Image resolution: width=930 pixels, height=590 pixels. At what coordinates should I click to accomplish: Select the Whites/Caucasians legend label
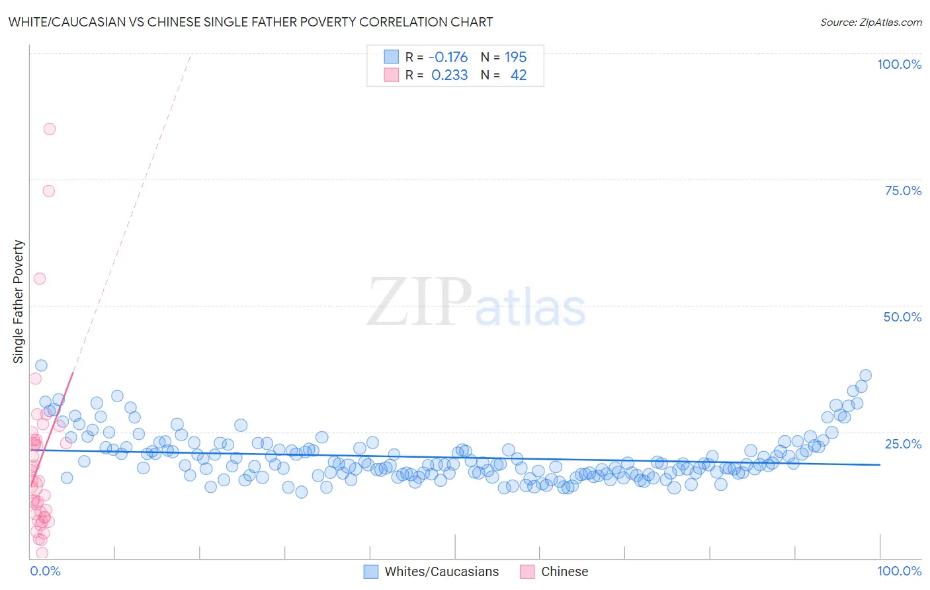(x=442, y=571)
